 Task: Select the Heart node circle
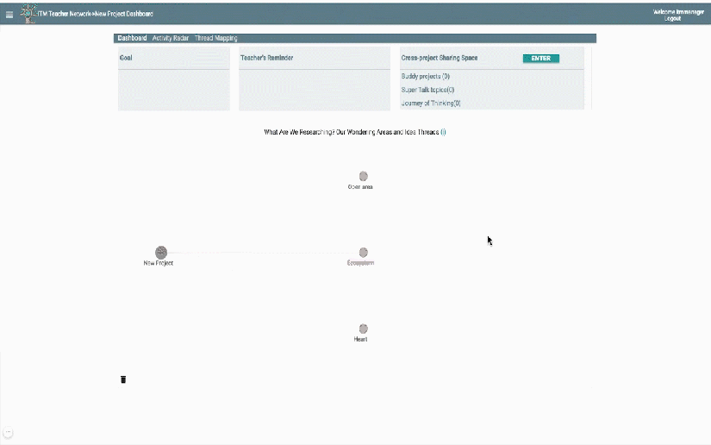[x=364, y=329]
